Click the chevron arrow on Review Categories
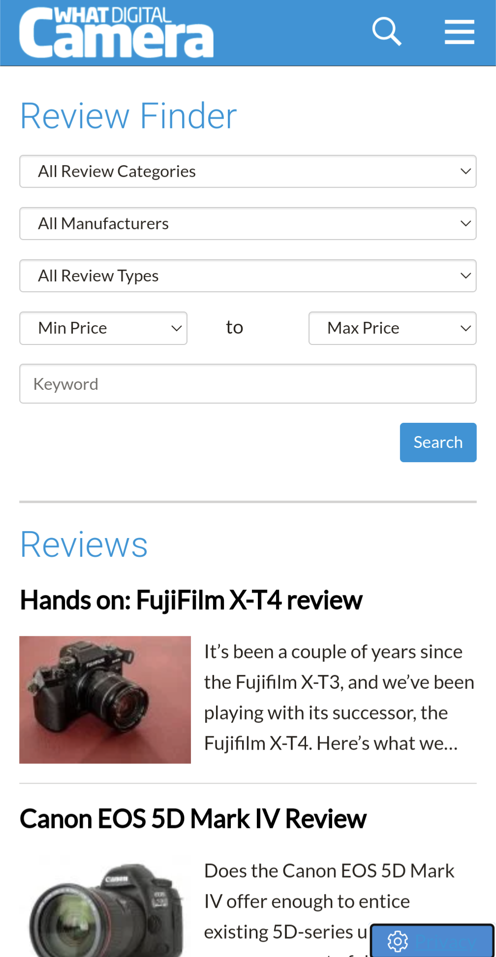 [465, 171]
